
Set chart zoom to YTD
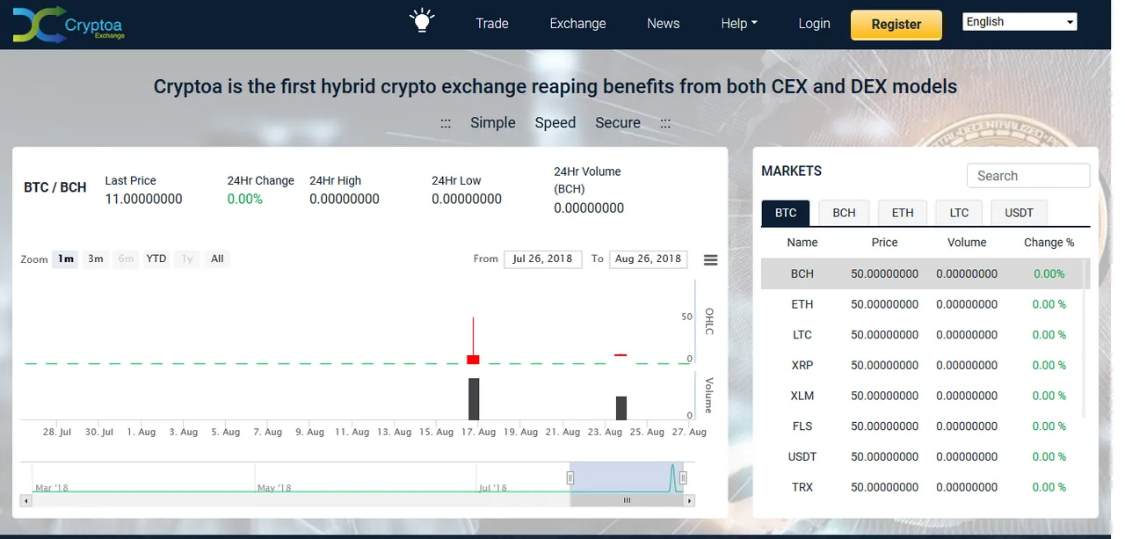[156, 259]
